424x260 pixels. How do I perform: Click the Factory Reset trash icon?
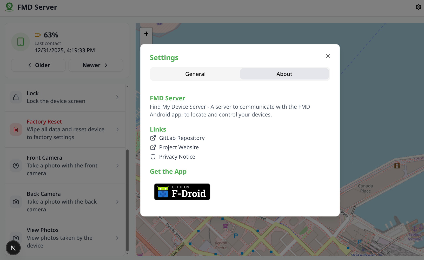[x=16, y=129]
